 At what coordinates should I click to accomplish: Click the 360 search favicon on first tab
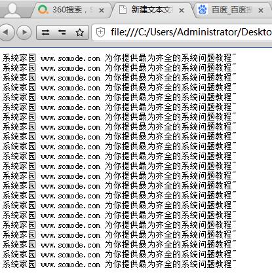[43, 10]
